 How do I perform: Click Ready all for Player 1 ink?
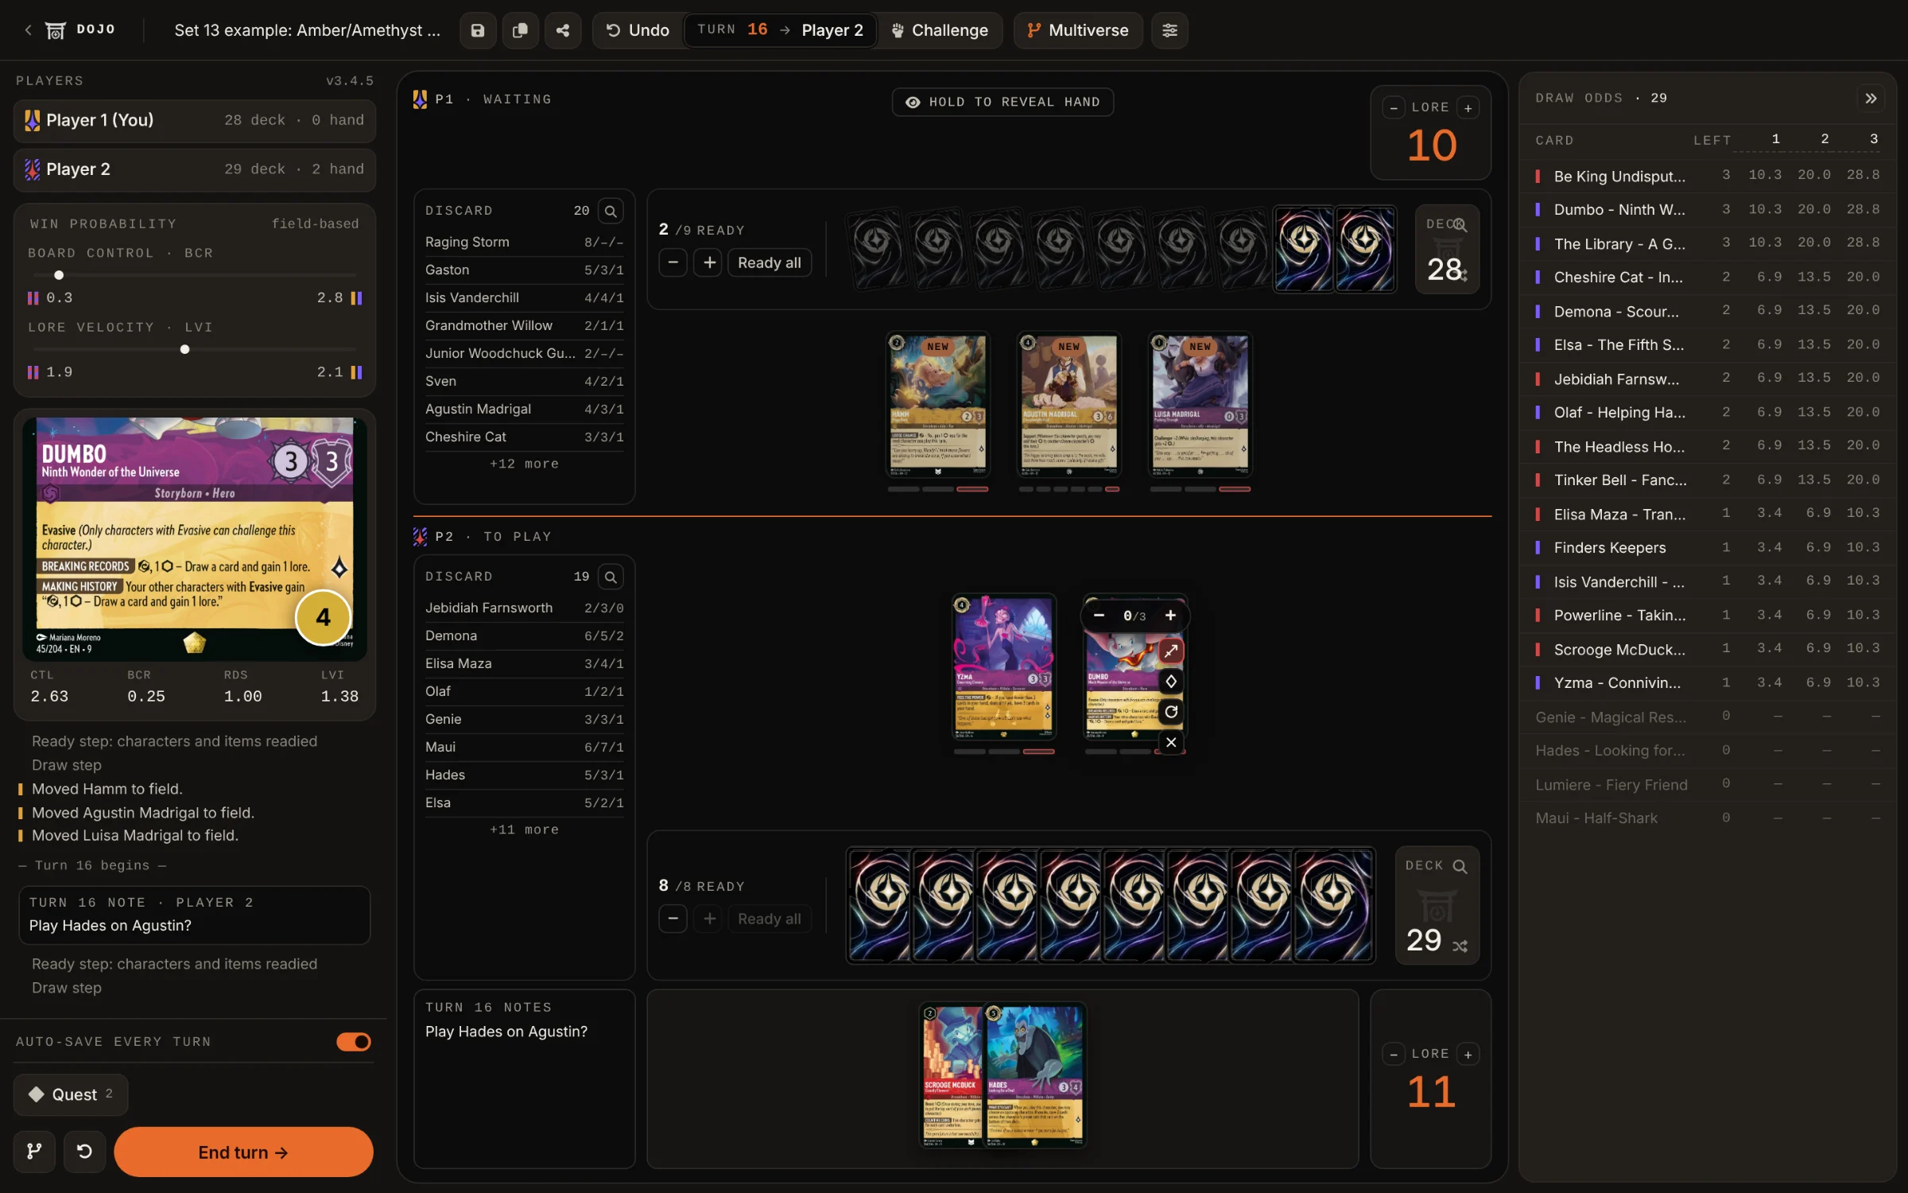pyautogui.click(x=769, y=262)
